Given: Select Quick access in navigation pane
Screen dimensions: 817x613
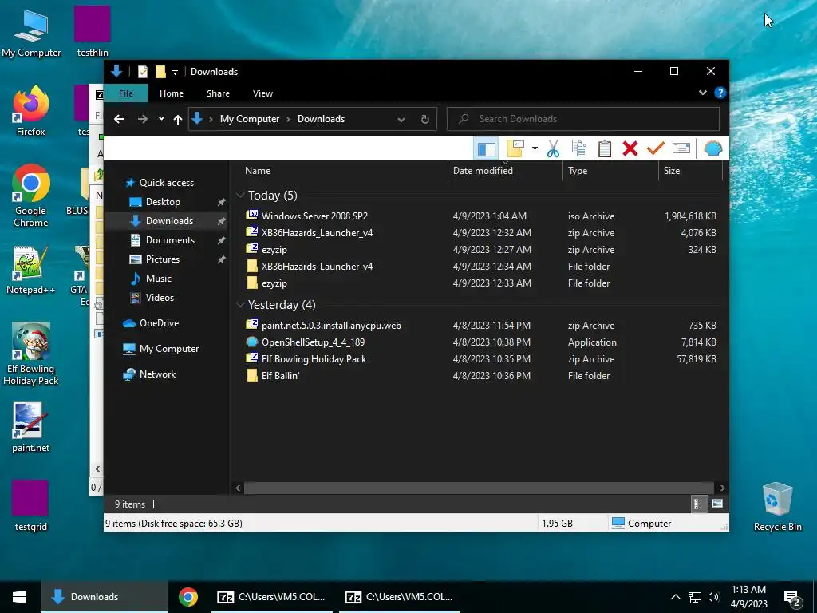Looking at the screenshot, I should [x=166, y=183].
